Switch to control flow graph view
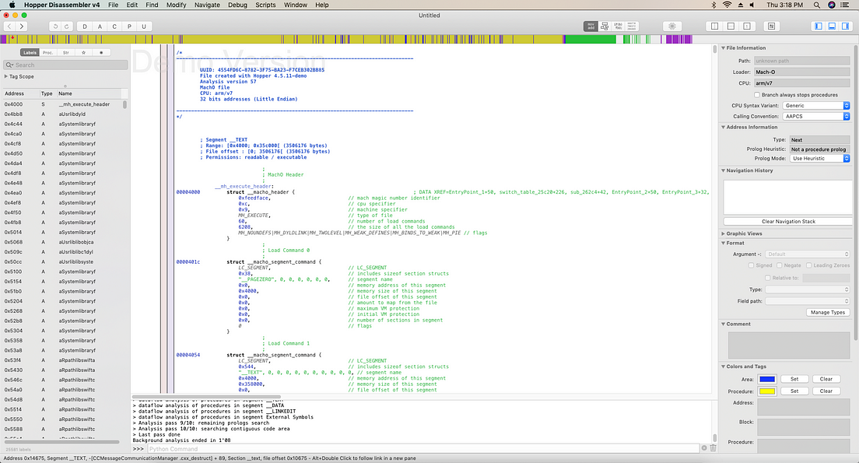This screenshot has width=859, height=463. point(605,26)
